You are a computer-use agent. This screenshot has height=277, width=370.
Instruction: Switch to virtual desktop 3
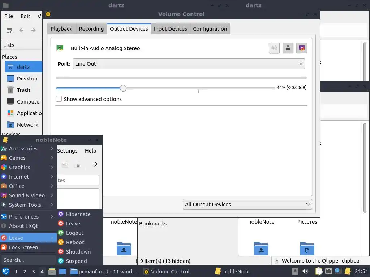[x=33, y=272]
